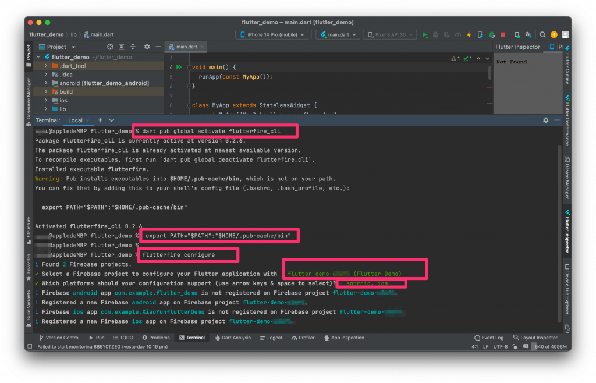The image size is (596, 383).
Task: Open Device Manager icon in toolbar
Action: pos(517,34)
